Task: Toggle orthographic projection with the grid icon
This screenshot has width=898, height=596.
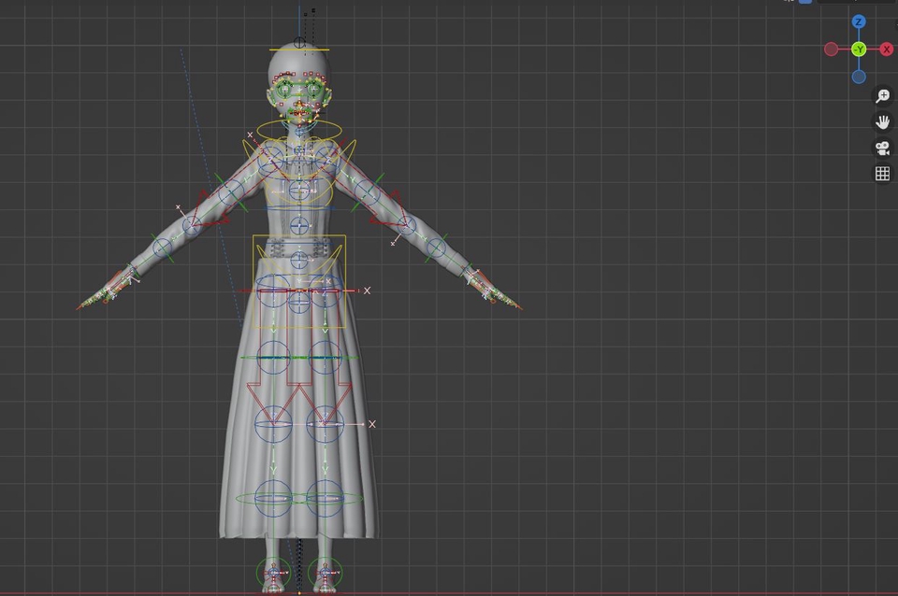Action: pos(880,171)
